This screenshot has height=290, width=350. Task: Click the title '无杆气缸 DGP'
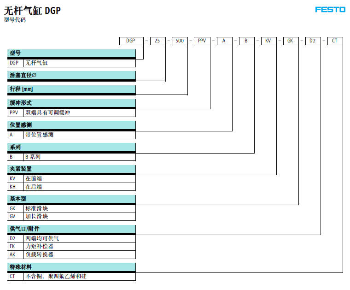(x=32, y=11)
